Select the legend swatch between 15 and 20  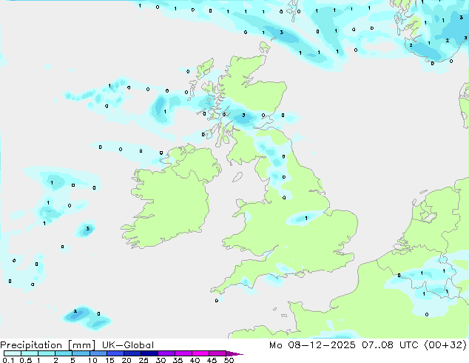pos(115,353)
